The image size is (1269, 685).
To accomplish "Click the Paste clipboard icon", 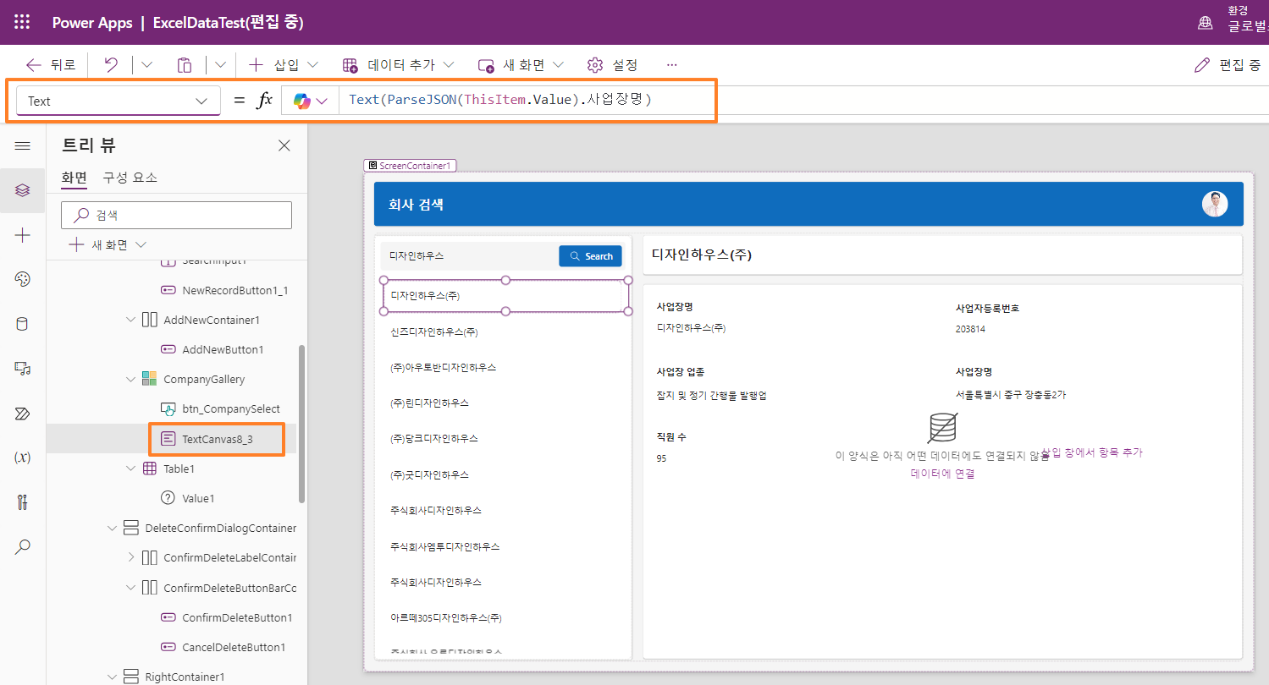I will pos(184,65).
